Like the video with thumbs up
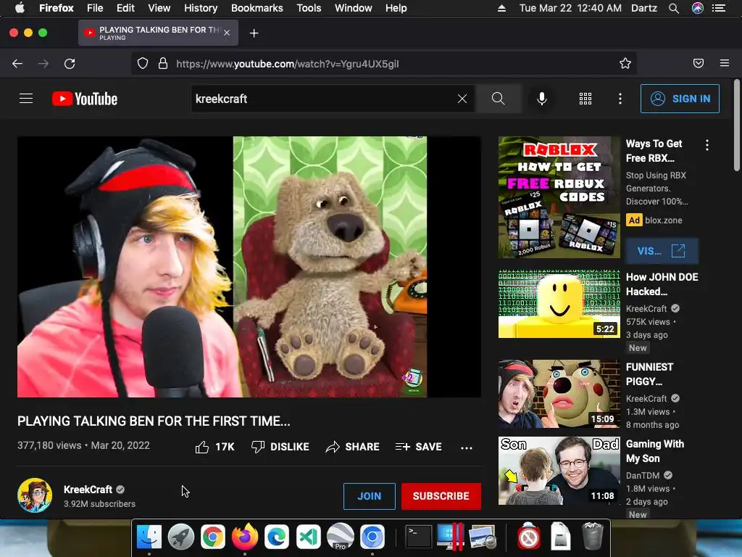742x557 pixels. 214,447
